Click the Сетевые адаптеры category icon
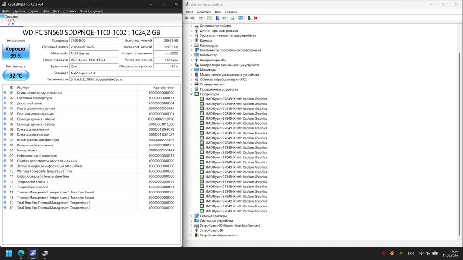This screenshot has width=463, height=260. pyautogui.click(x=197, y=216)
